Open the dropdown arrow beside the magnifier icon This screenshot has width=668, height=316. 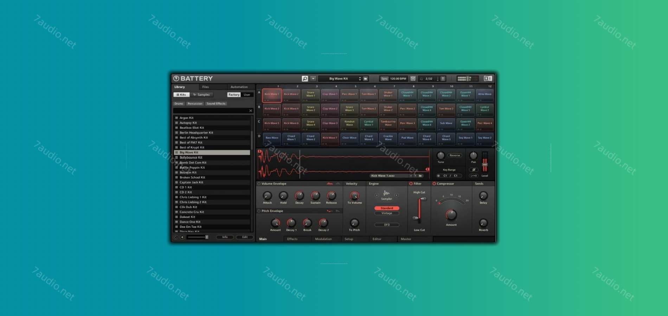point(313,79)
